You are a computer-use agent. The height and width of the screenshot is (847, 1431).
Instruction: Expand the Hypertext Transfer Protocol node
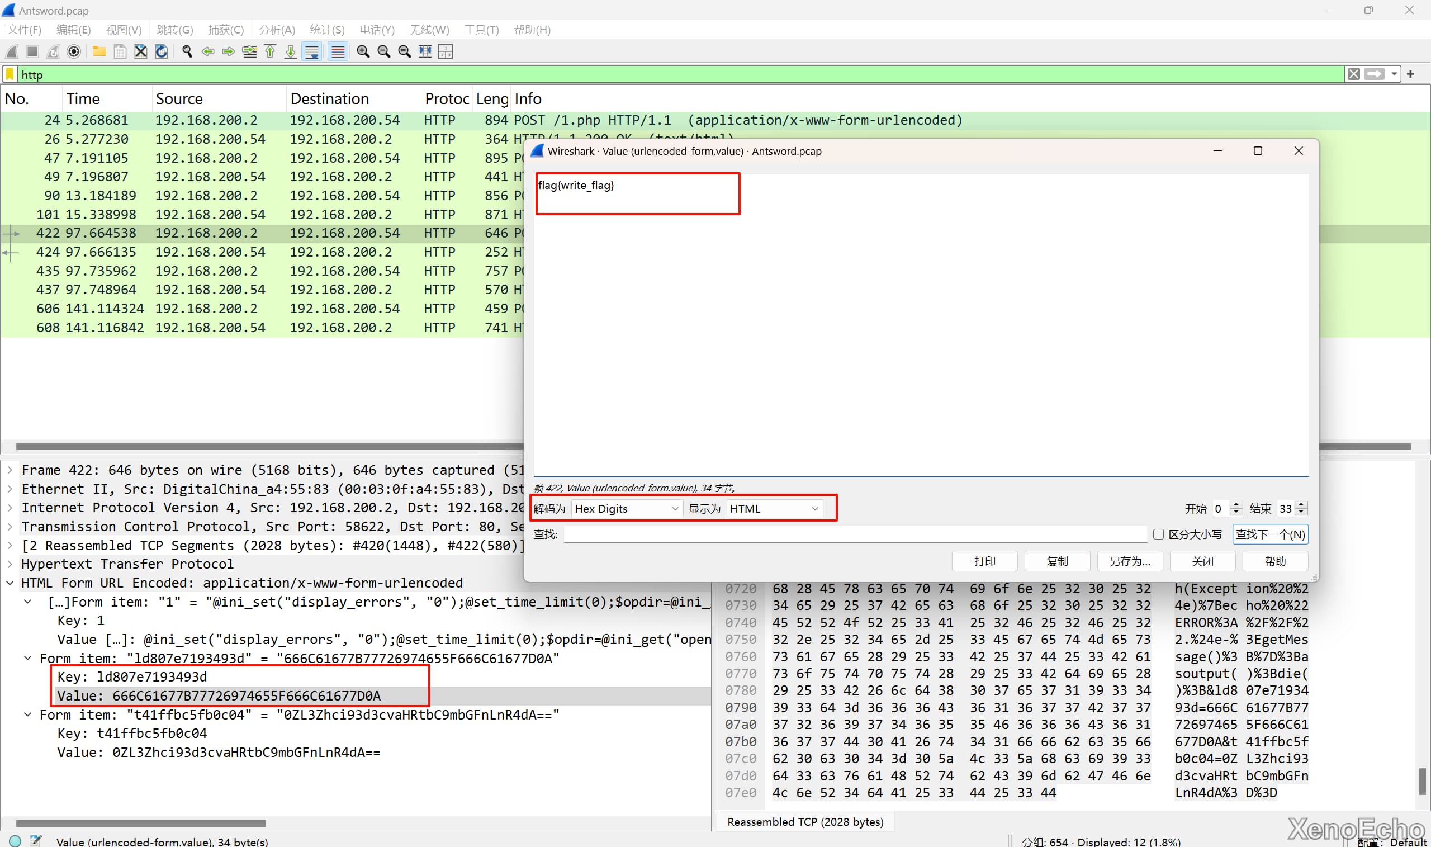[10, 564]
